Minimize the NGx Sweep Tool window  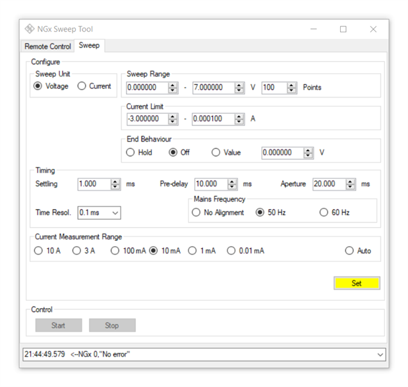pyautogui.click(x=314, y=29)
